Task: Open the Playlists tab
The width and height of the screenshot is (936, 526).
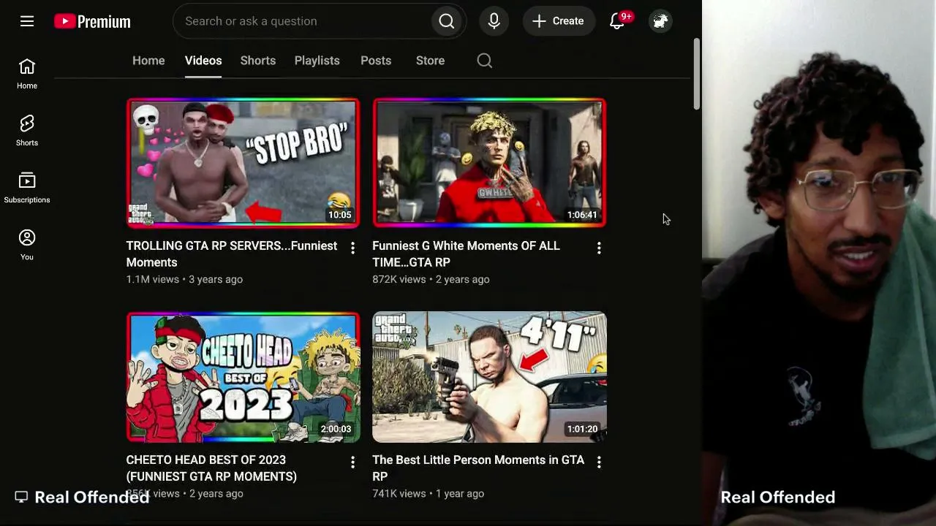Action: [x=317, y=61]
